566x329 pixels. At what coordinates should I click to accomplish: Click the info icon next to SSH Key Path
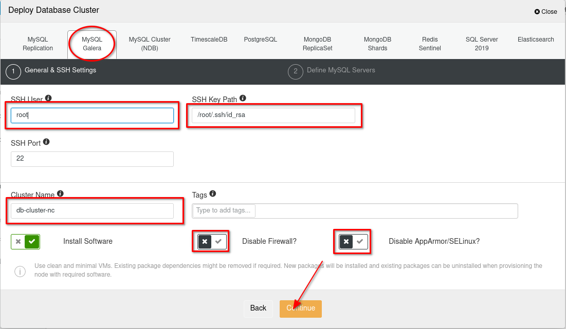(243, 98)
